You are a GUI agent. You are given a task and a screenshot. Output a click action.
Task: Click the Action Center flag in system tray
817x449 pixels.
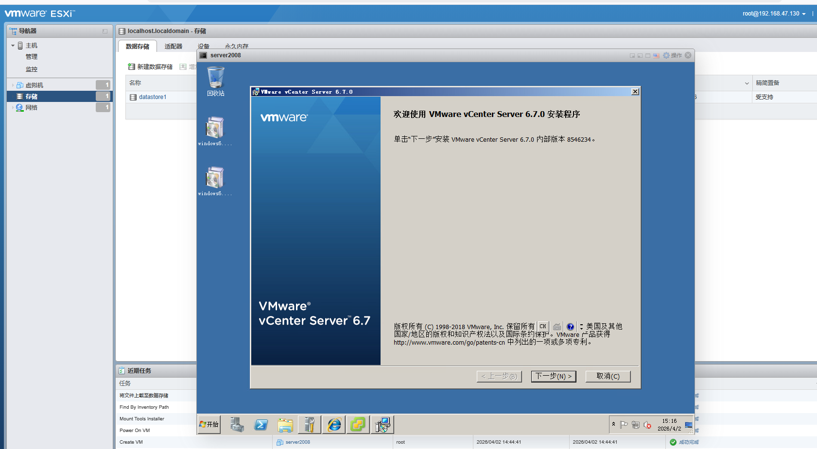point(624,425)
